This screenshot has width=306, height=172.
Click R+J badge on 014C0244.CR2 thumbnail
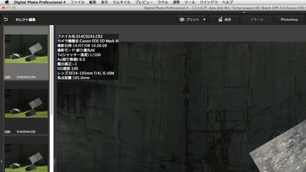coord(7,132)
